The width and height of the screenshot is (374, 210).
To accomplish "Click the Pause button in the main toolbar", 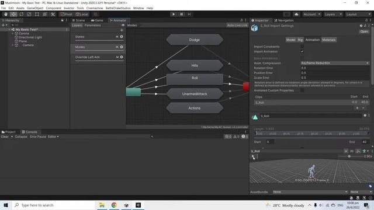I will (x=181, y=14).
